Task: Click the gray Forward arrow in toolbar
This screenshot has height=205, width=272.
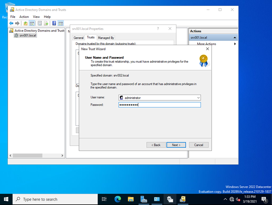Action: [17, 23]
